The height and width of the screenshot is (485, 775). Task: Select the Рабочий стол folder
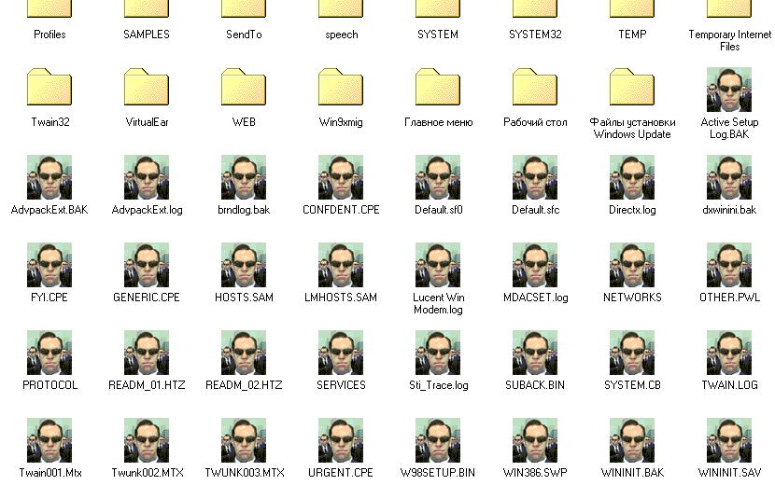535,87
